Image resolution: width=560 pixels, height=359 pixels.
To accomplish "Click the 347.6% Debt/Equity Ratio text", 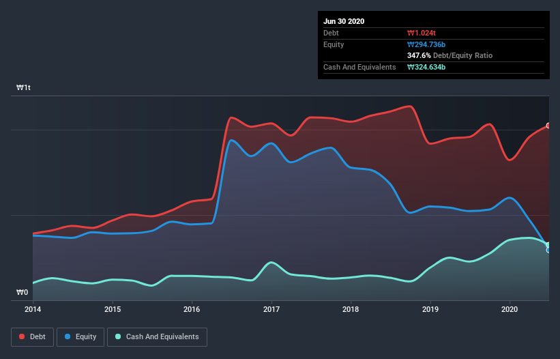I will coord(450,55).
